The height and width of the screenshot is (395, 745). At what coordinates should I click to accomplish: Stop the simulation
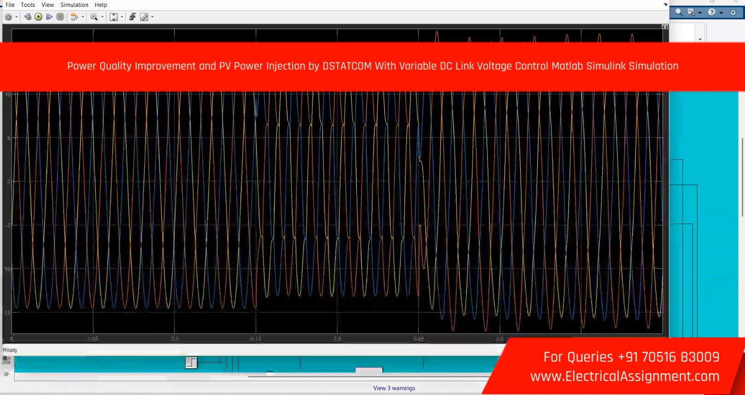point(60,17)
